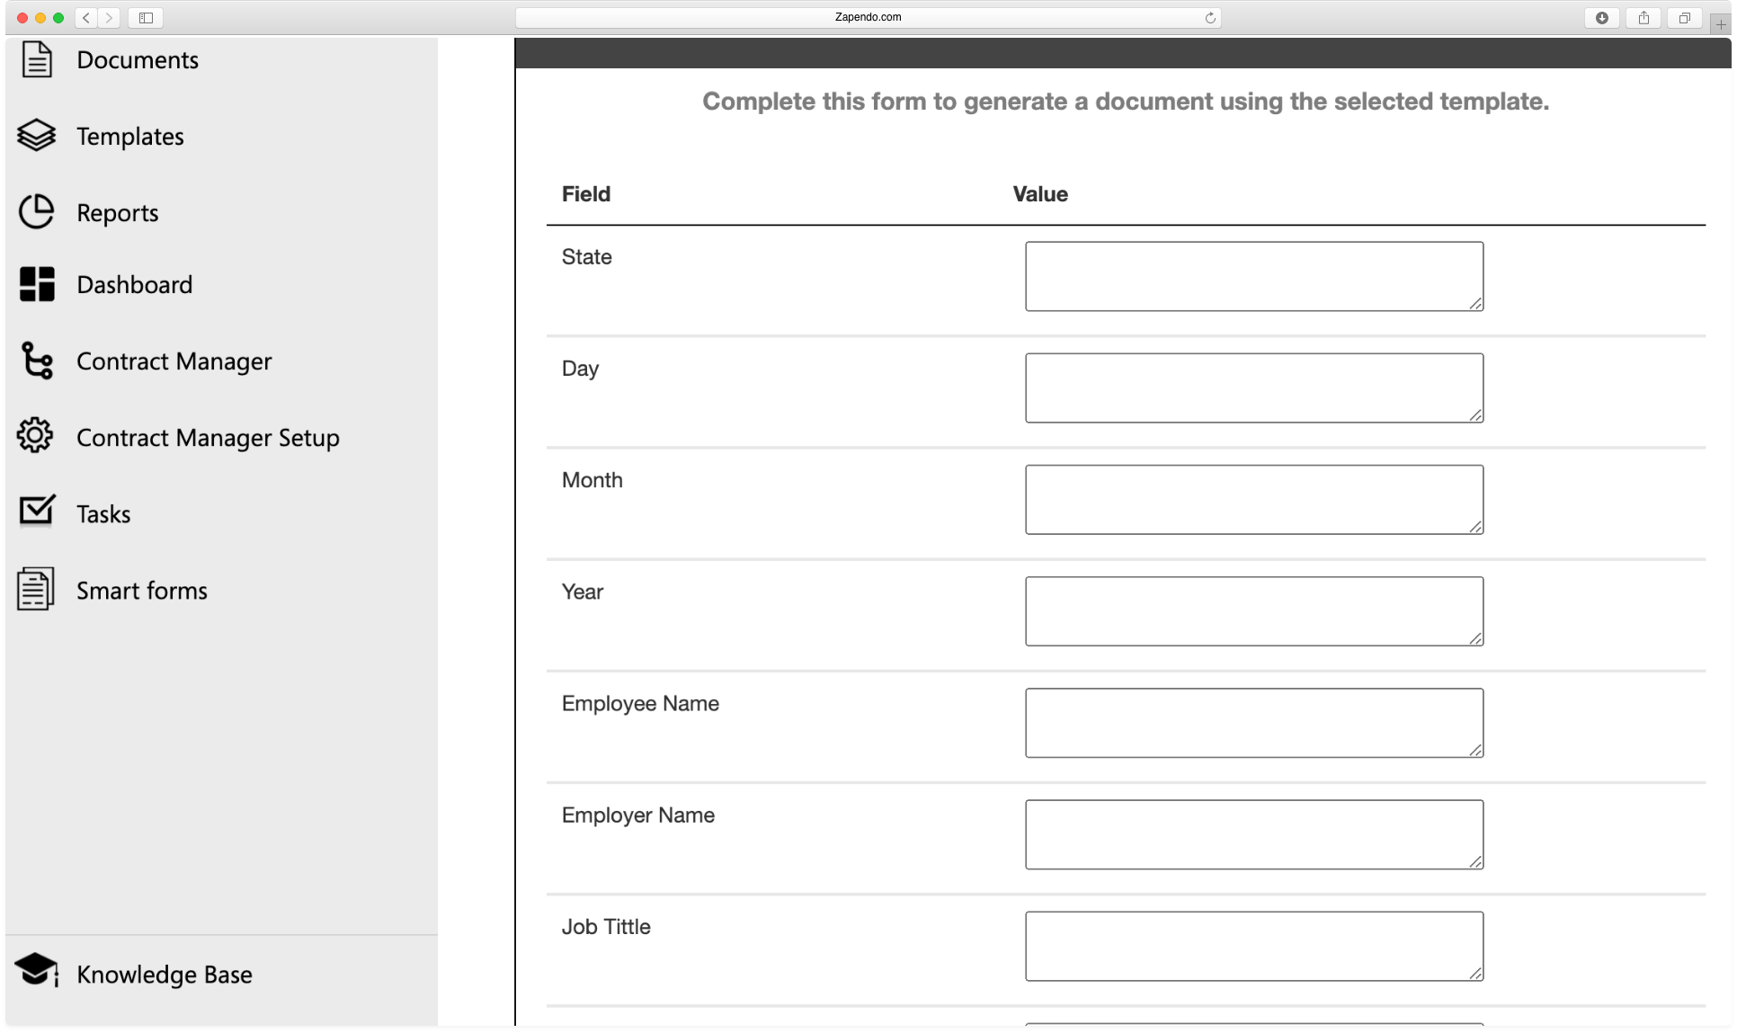This screenshot has width=1737, height=1033.
Task: Select the Job Tittle text box
Action: 1254,946
